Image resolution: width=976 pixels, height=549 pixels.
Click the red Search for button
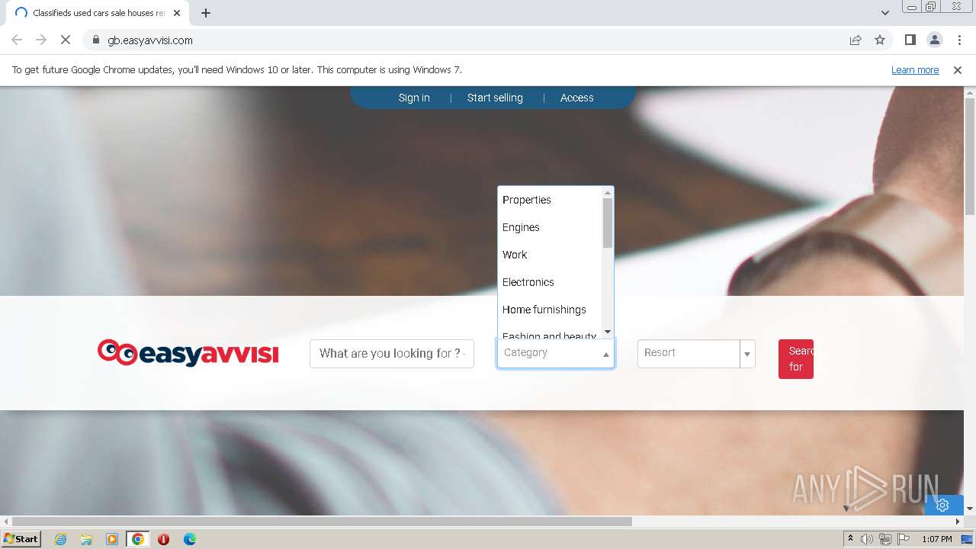[x=796, y=359]
